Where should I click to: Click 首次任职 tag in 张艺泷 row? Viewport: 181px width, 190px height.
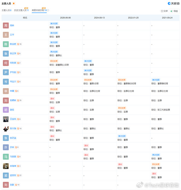(x=122, y=136)
